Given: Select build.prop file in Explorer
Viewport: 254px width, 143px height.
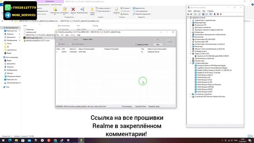Looking at the screenshot, I should 30,29.
